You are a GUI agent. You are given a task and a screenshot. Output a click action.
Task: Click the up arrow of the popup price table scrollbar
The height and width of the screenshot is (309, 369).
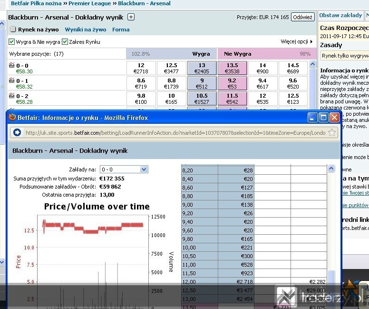coord(331,168)
